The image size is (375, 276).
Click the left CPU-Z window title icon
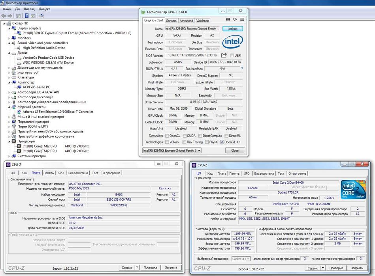point(8,164)
